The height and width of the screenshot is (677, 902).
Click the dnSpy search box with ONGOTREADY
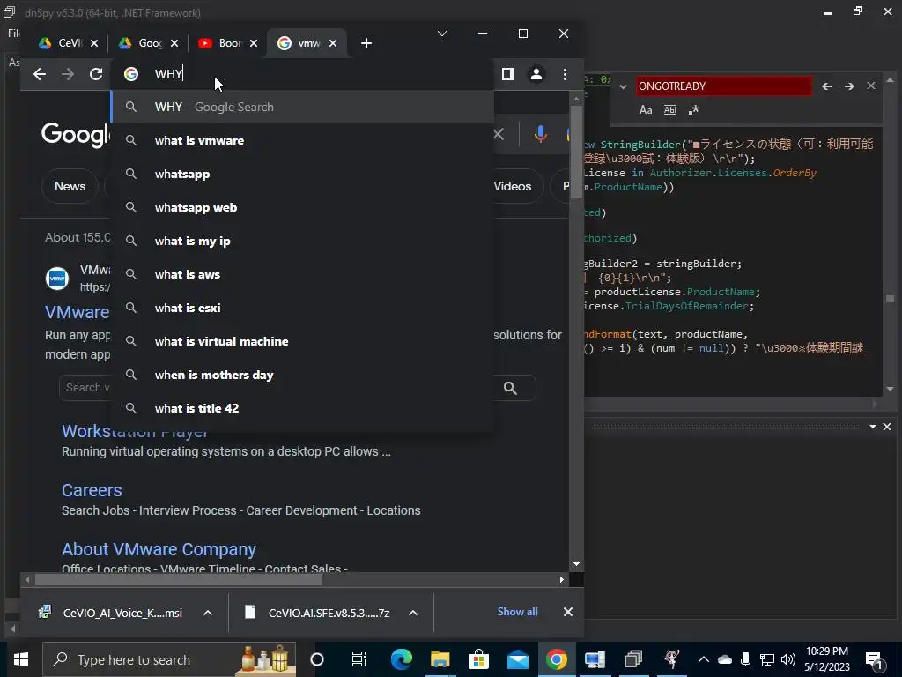pos(724,86)
